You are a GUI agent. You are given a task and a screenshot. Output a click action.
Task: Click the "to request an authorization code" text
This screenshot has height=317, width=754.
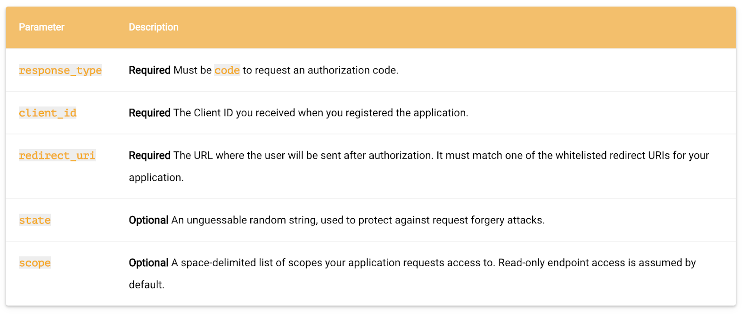320,71
